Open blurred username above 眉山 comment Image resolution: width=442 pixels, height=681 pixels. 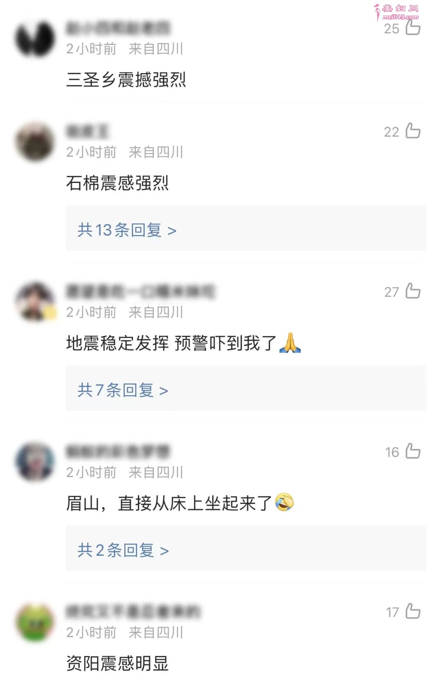[118, 451]
